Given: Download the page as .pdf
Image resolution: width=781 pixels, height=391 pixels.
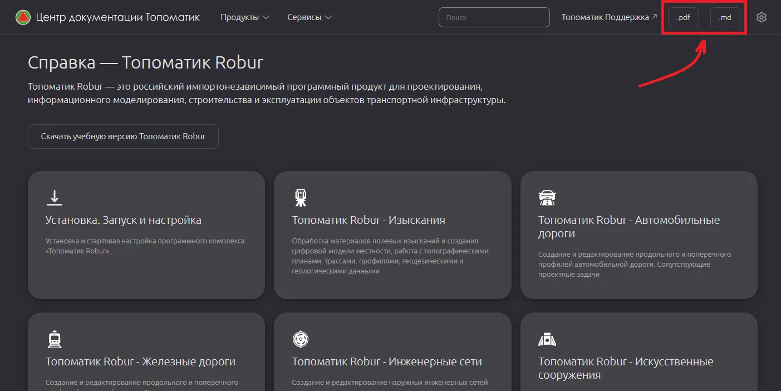Looking at the screenshot, I should click(684, 17).
